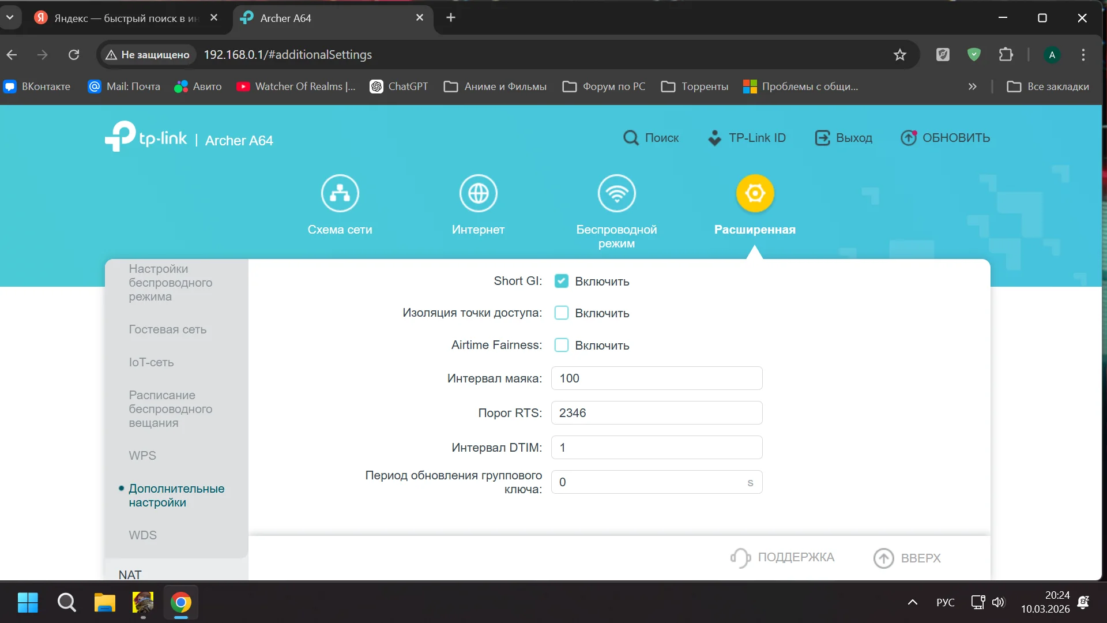This screenshot has width=1107, height=623.
Task: Open TP-Link ID in the header
Action: click(747, 138)
